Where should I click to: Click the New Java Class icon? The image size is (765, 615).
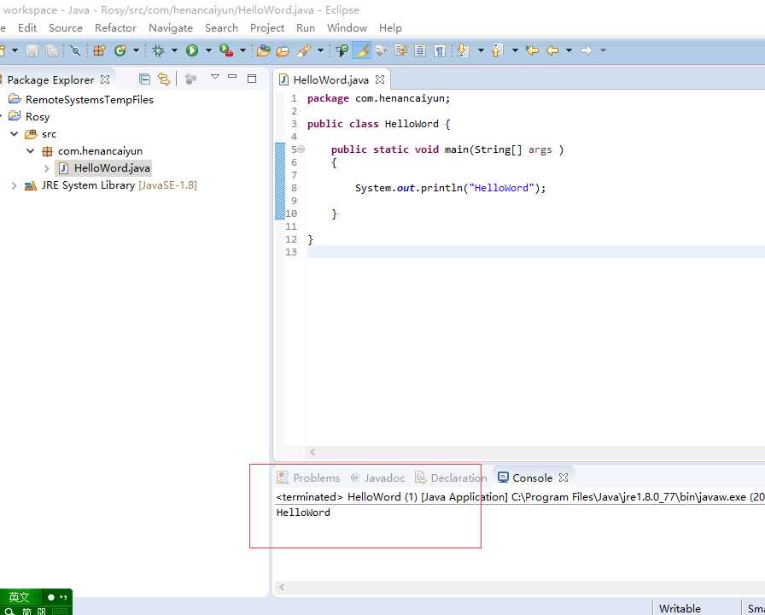120,50
